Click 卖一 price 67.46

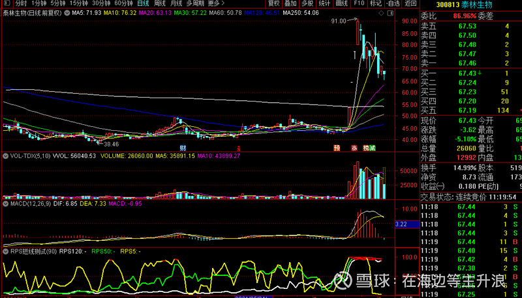pyautogui.click(x=467, y=63)
